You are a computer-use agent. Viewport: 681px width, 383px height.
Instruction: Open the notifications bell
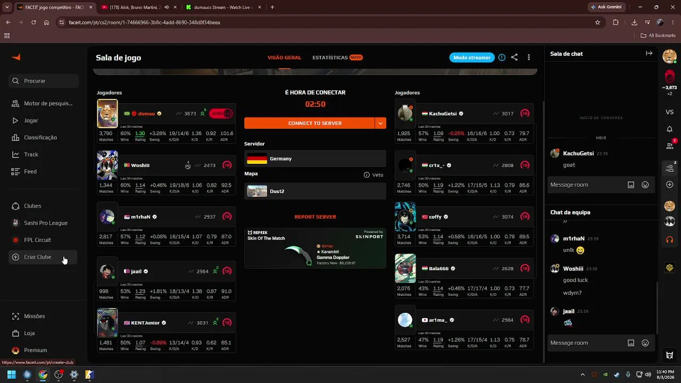(x=670, y=129)
